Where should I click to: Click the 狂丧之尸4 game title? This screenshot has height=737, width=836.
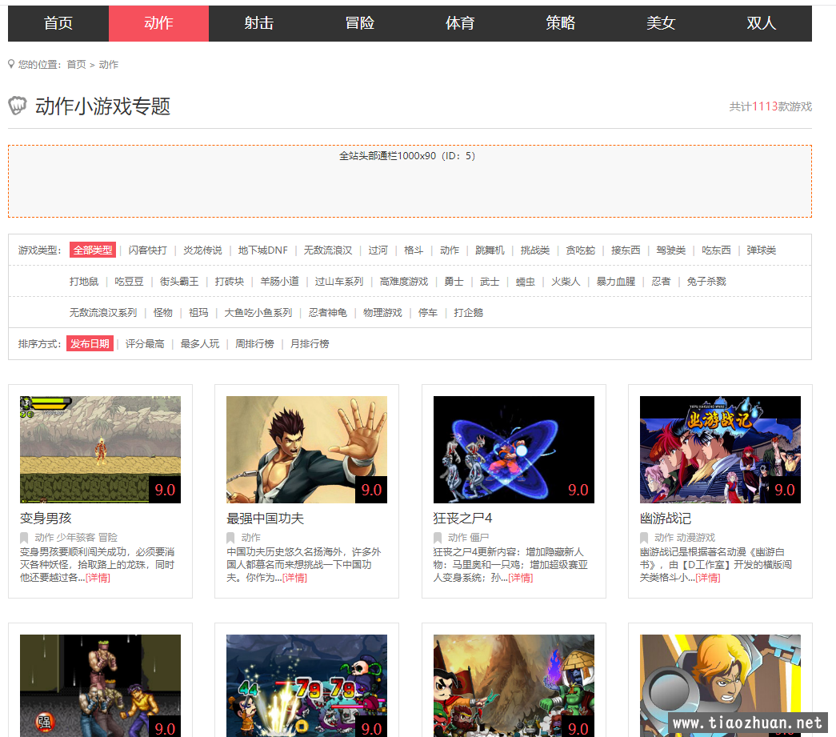click(x=462, y=519)
